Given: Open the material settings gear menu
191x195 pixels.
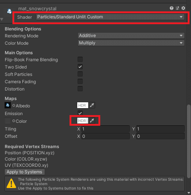Looking at the screenshot, I should (x=183, y=8).
